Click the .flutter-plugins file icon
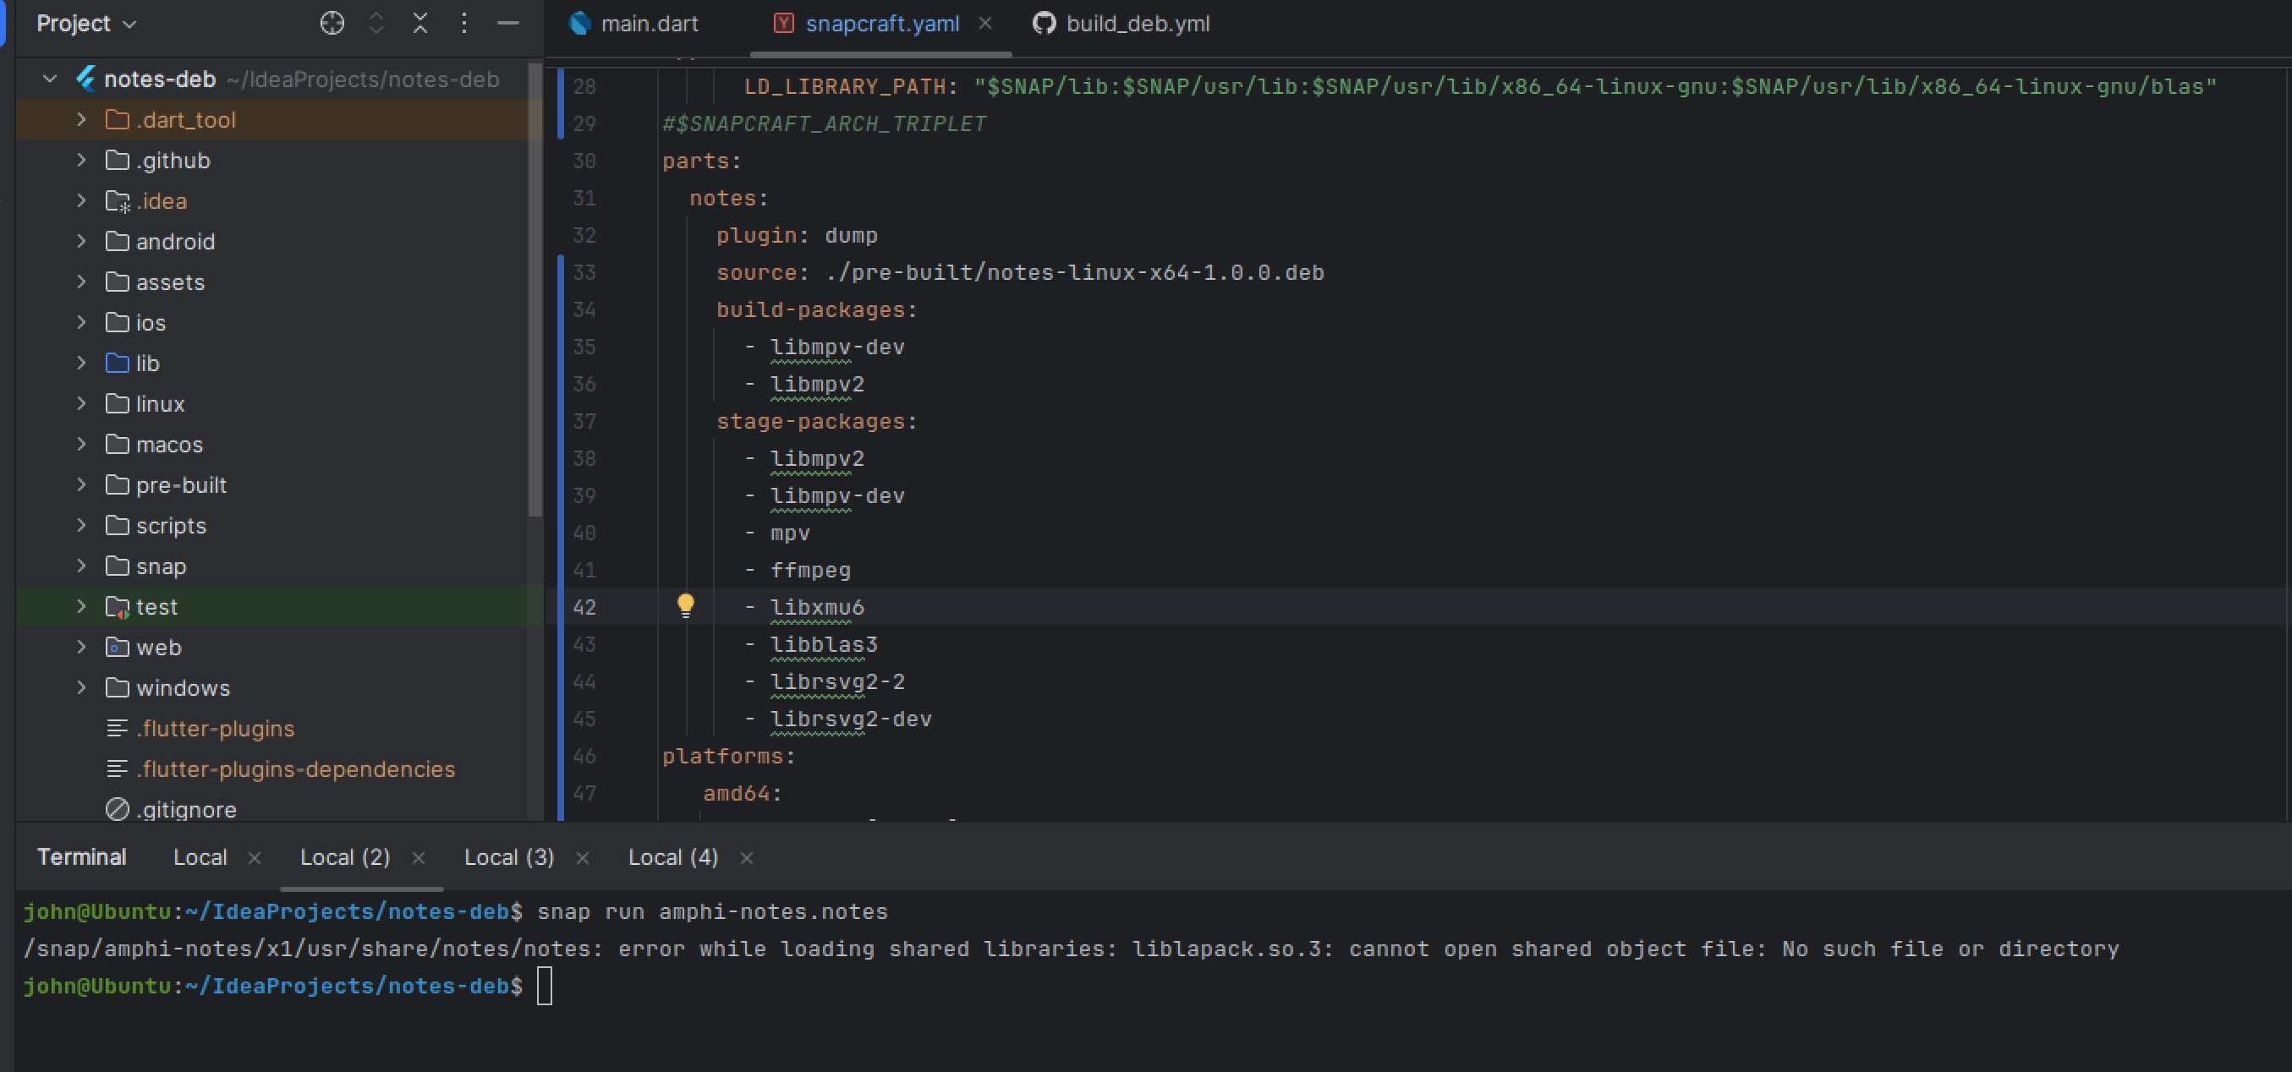The width and height of the screenshot is (2292, 1072). [x=118, y=729]
